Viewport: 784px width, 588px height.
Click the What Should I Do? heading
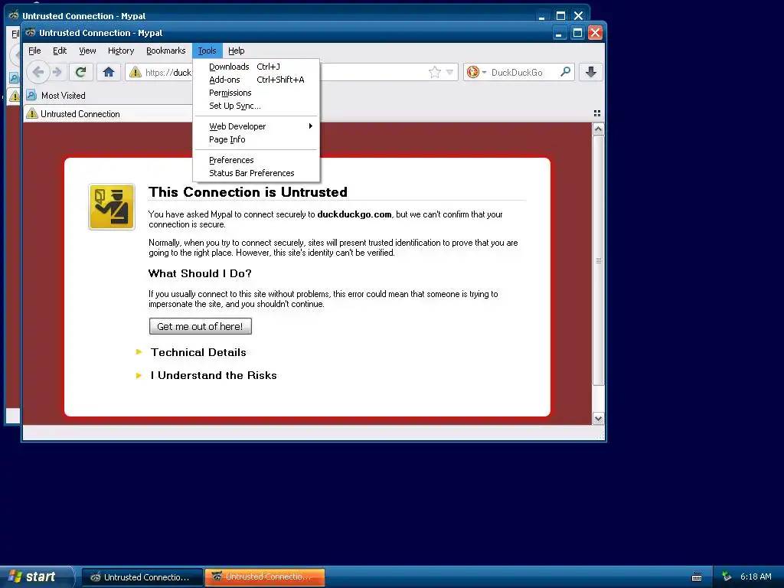200,273
